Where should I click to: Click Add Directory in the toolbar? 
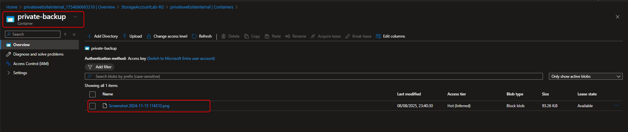click(x=102, y=36)
